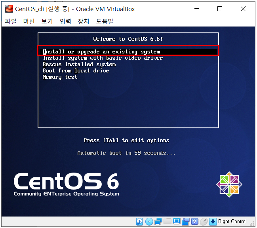Click the video capture status icon
Image resolution: width=257 pixels, height=228 pixels.
coord(186,222)
